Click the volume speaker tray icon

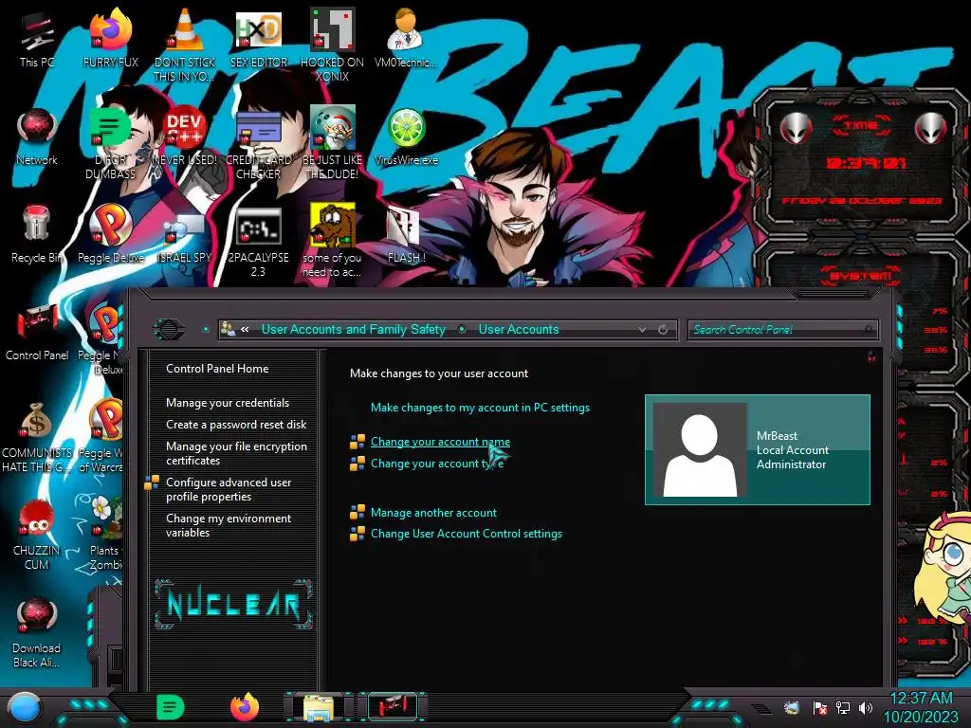866,707
